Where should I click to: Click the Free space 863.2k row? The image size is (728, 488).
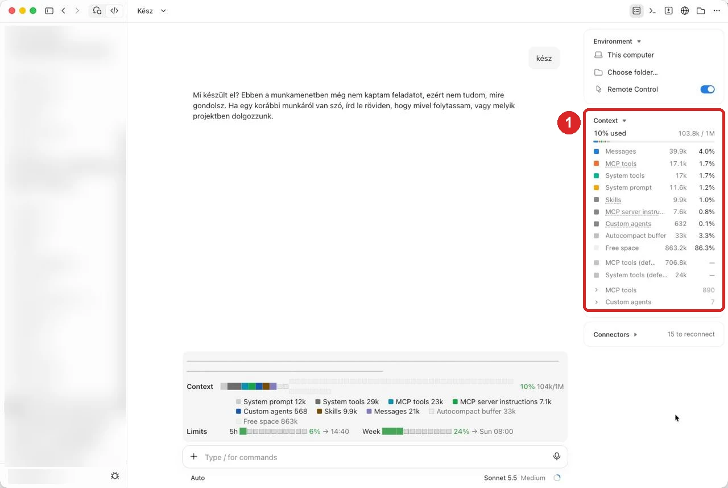coord(654,248)
